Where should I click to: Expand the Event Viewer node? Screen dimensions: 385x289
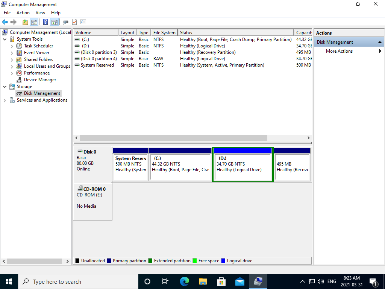pyautogui.click(x=12, y=53)
